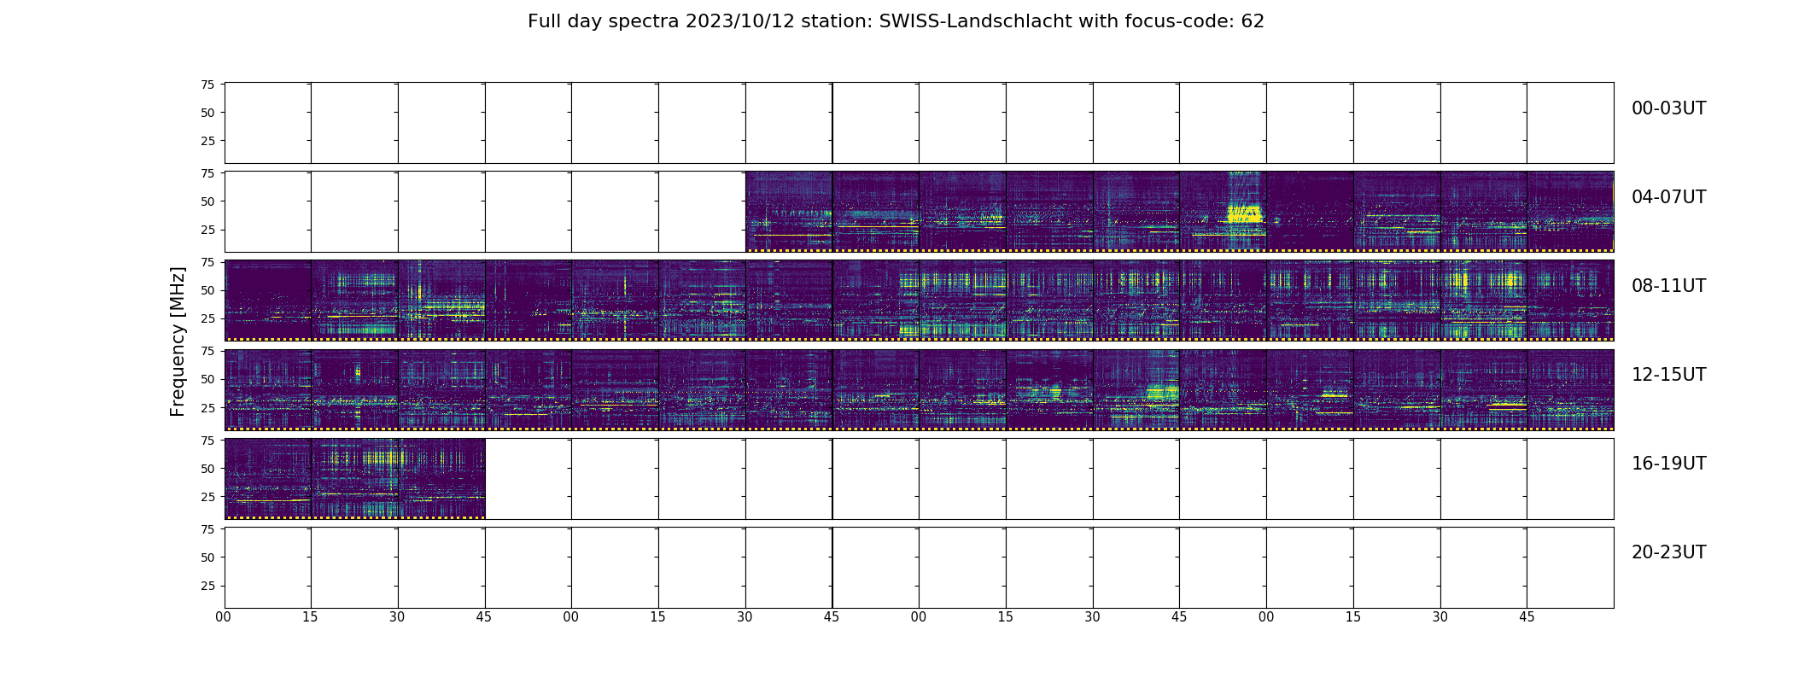
Task: Select the 12-15UT row label
Action: tap(1668, 375)
